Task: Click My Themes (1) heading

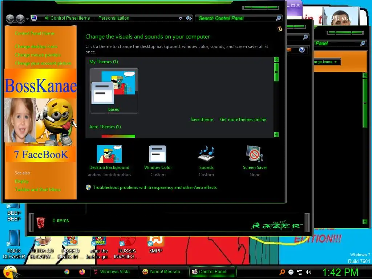Action: [104, 62]
